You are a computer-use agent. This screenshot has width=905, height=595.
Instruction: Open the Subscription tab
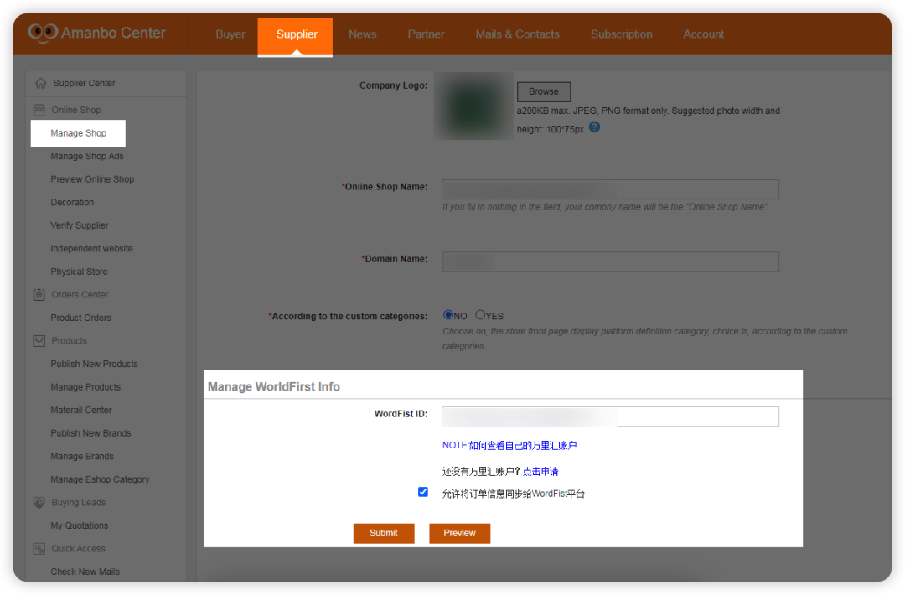[x=622, y=34]
